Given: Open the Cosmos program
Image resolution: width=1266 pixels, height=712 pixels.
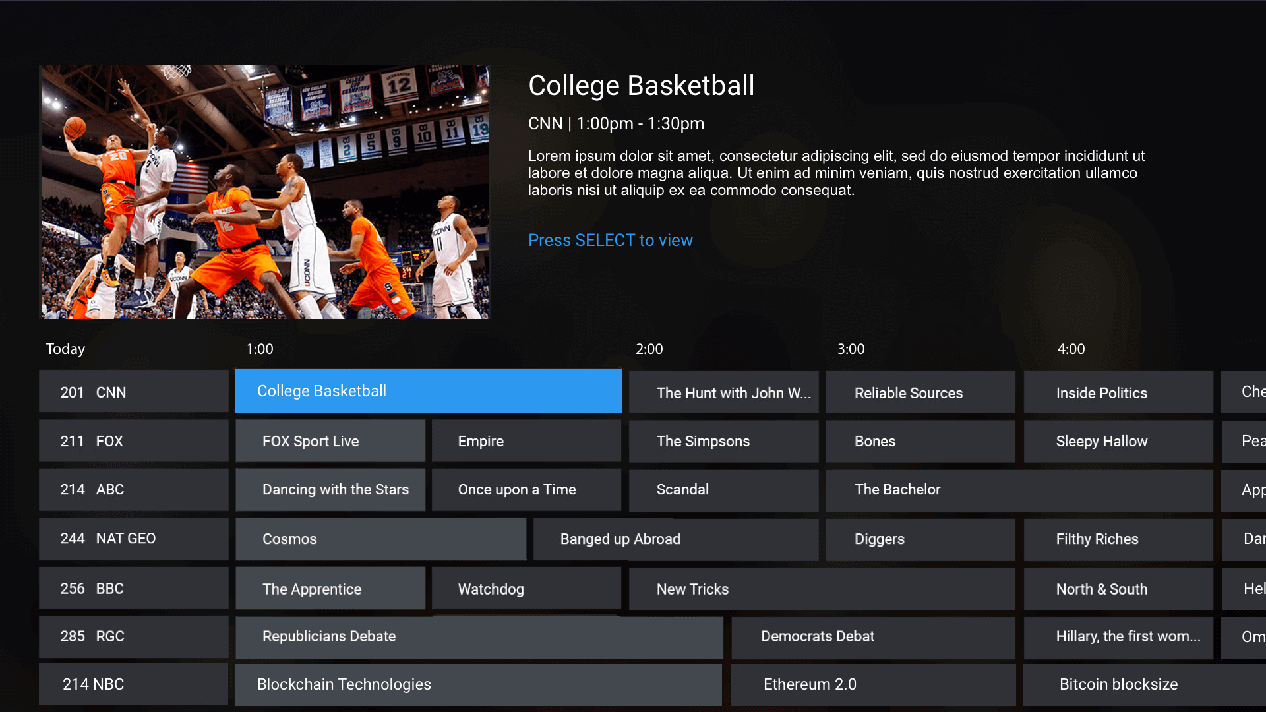Looking at the screenshot, I should (x=380, y=539).
